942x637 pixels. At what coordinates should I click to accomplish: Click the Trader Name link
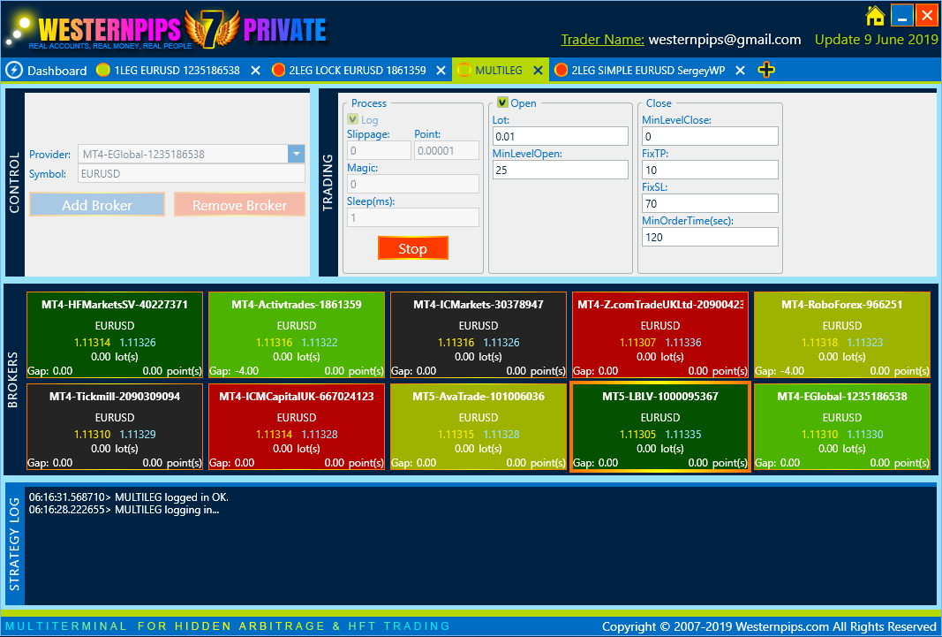603,40
